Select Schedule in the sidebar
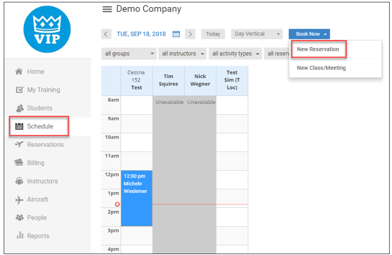Image resolution: width=392 pixels, height=255 pixels. coord(40,127)
